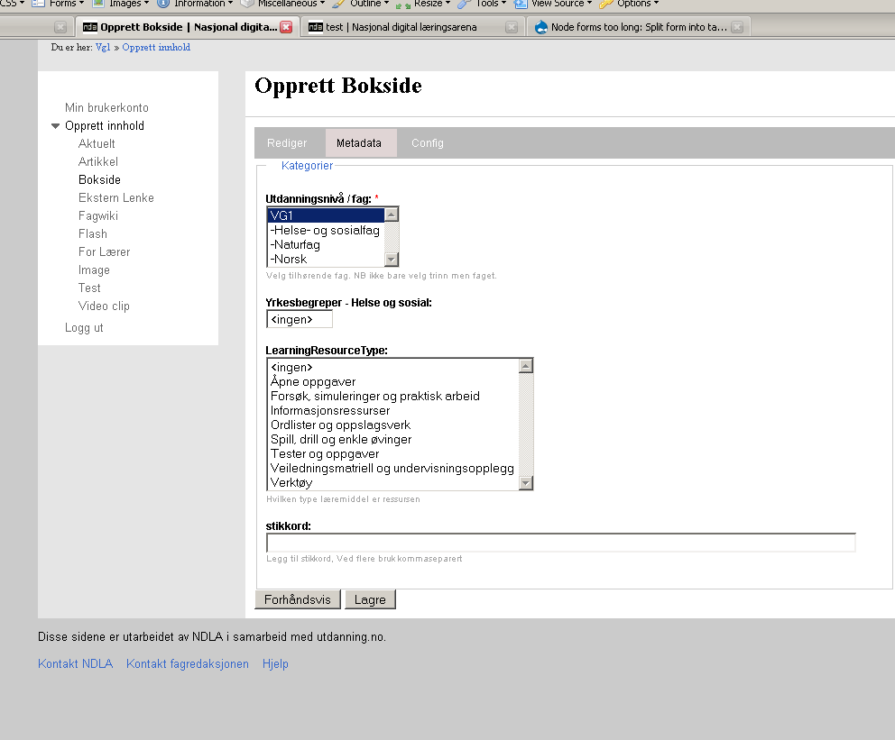Click the Forhåndsvis button

coord(298,599)
